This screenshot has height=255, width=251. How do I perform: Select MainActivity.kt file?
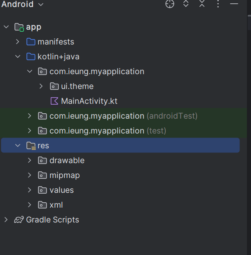pos(89,101)
